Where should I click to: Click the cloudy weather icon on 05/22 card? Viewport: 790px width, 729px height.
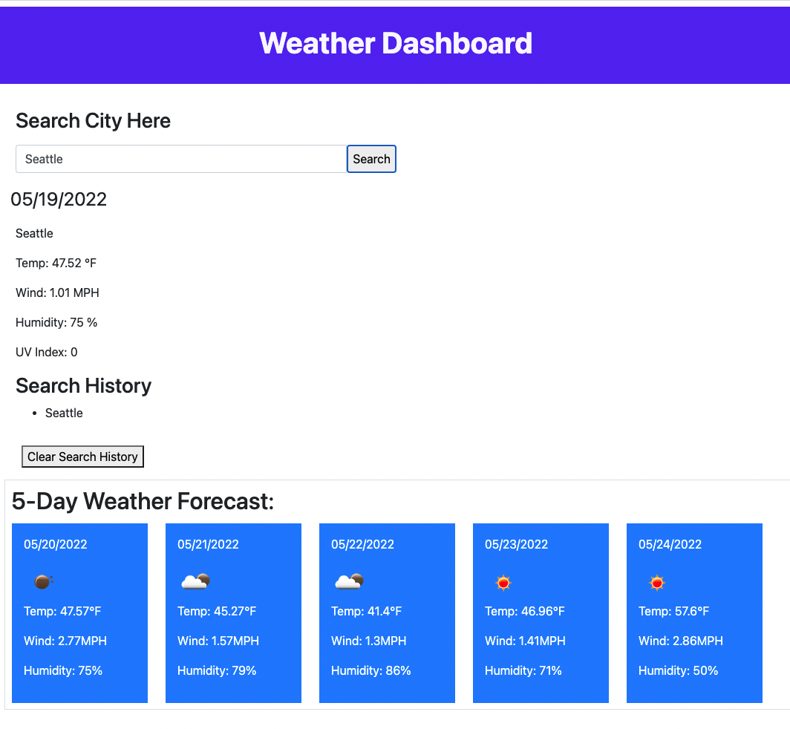coord(349,581)
